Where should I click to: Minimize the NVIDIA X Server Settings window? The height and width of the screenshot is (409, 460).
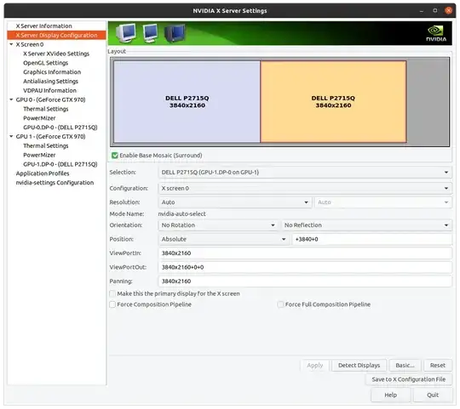(422, 11)
